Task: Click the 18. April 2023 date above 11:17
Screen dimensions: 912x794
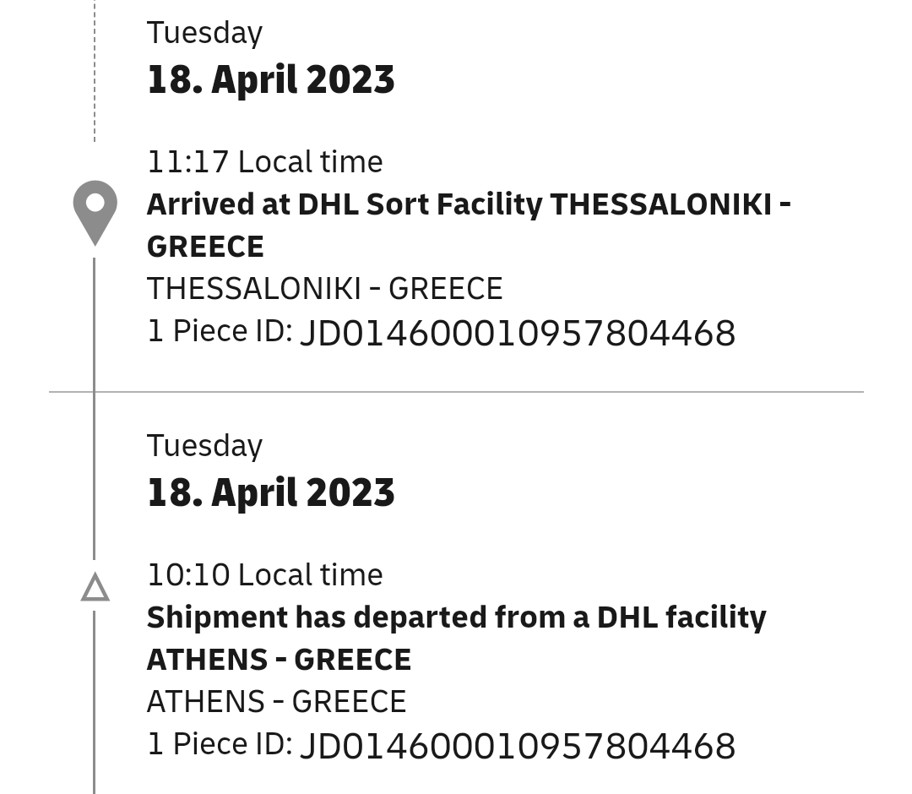Action: click(270, 79)
